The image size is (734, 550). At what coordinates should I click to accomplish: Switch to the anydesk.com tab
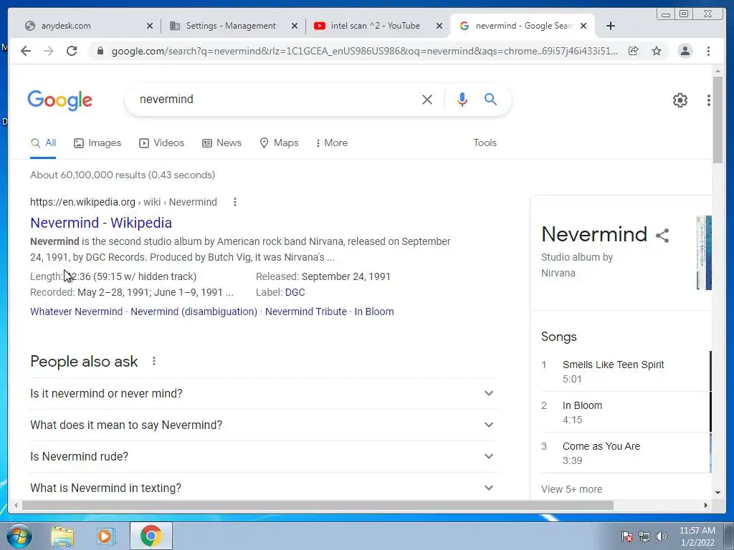pos(85,26)
